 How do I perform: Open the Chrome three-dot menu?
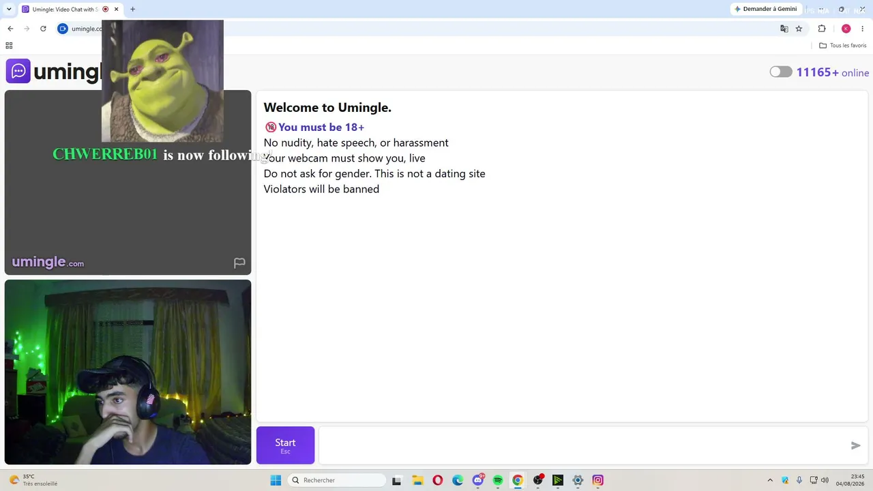click(x=863, y=29)
